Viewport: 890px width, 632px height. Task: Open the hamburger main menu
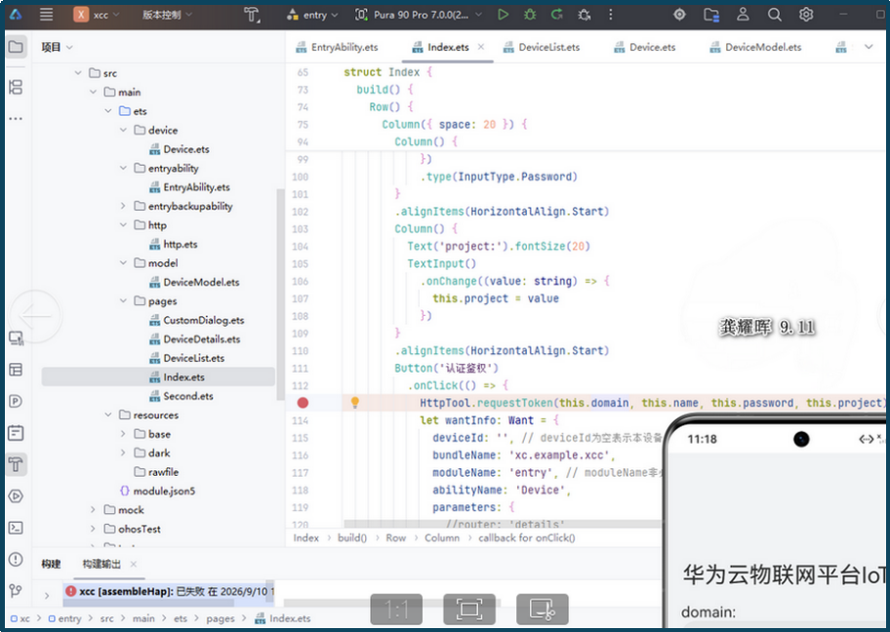click(x=46, y=15)
